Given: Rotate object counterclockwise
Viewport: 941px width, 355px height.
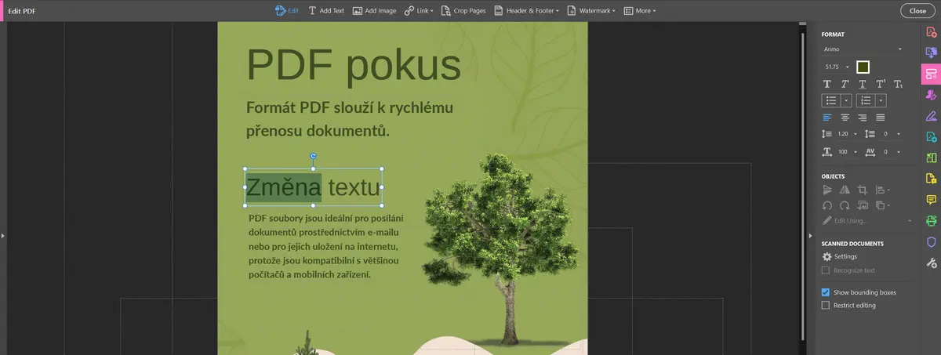Looking at the screenshot, I should (x=827, y=205).
